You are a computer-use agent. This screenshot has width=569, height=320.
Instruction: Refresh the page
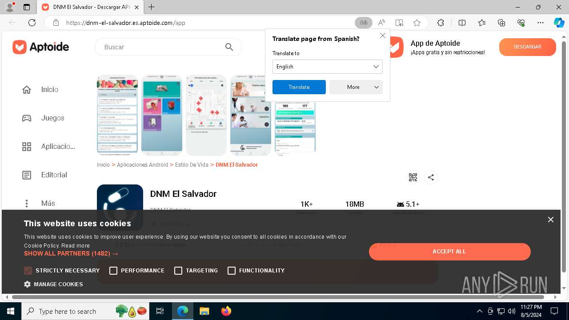point(32,23)
